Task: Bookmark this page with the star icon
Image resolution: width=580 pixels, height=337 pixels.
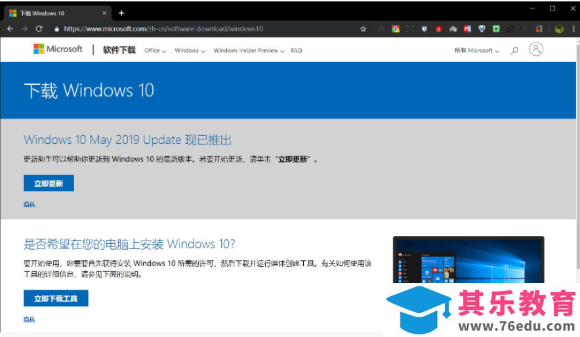Action: coord(363,29)
